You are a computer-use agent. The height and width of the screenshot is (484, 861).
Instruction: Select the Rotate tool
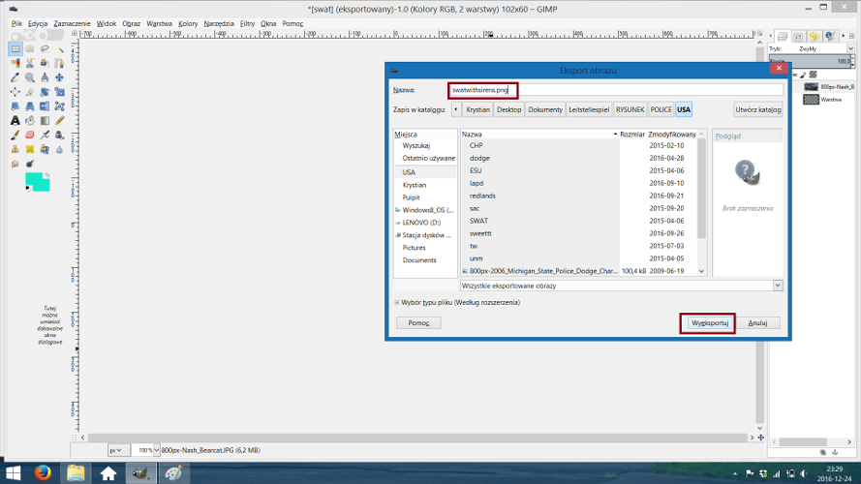point(45,92)
